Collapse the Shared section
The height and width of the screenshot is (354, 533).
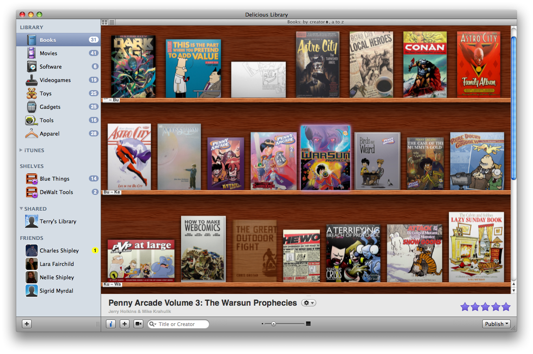pyautogui.click(x=21, y=209)
